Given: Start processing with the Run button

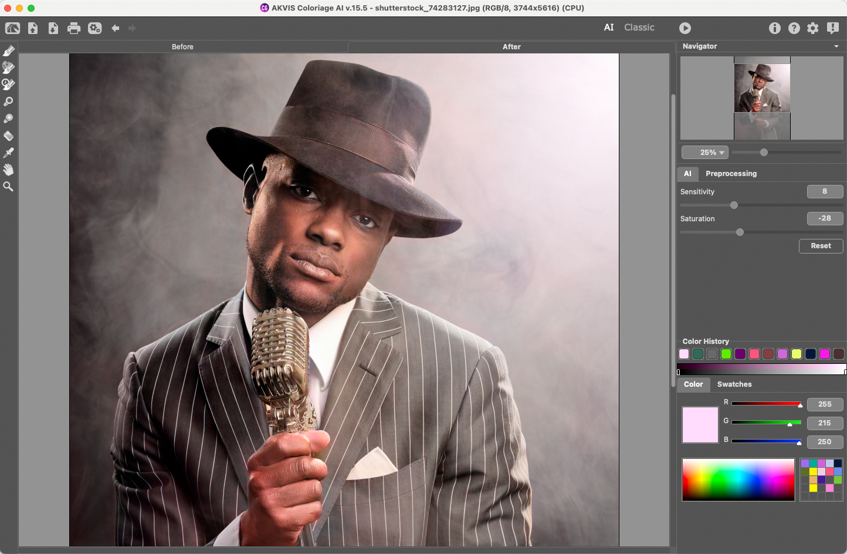Looking at the screenshot, I should coord(685,28).
